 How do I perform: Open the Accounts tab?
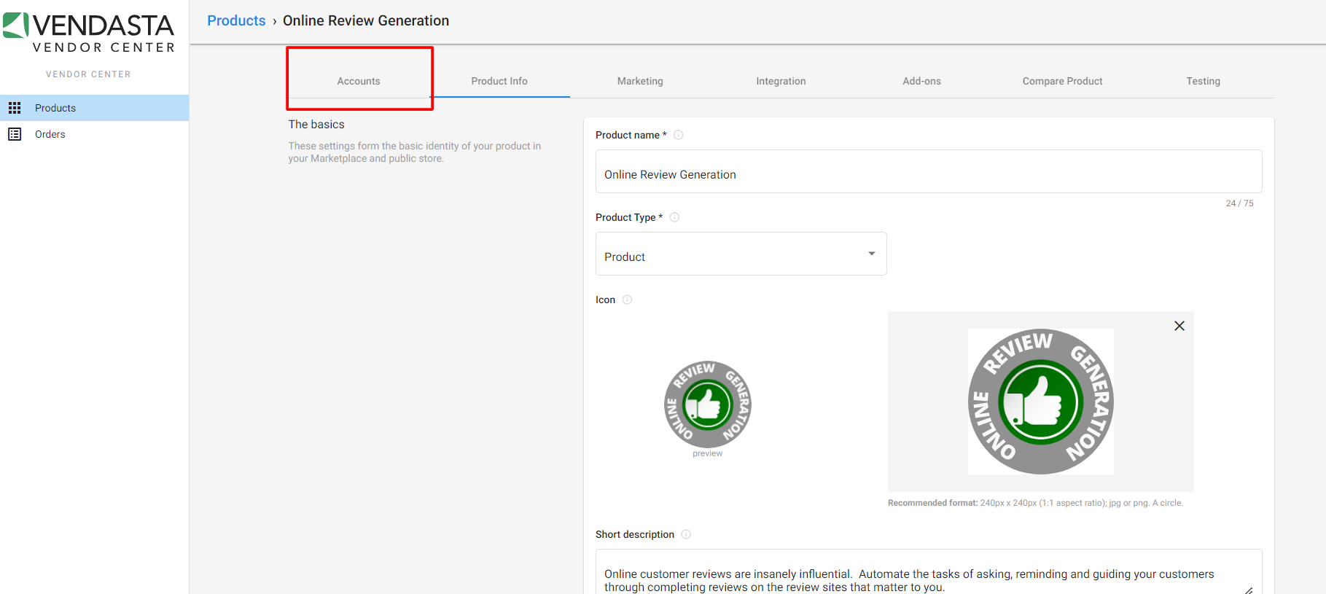coord(359,81)
